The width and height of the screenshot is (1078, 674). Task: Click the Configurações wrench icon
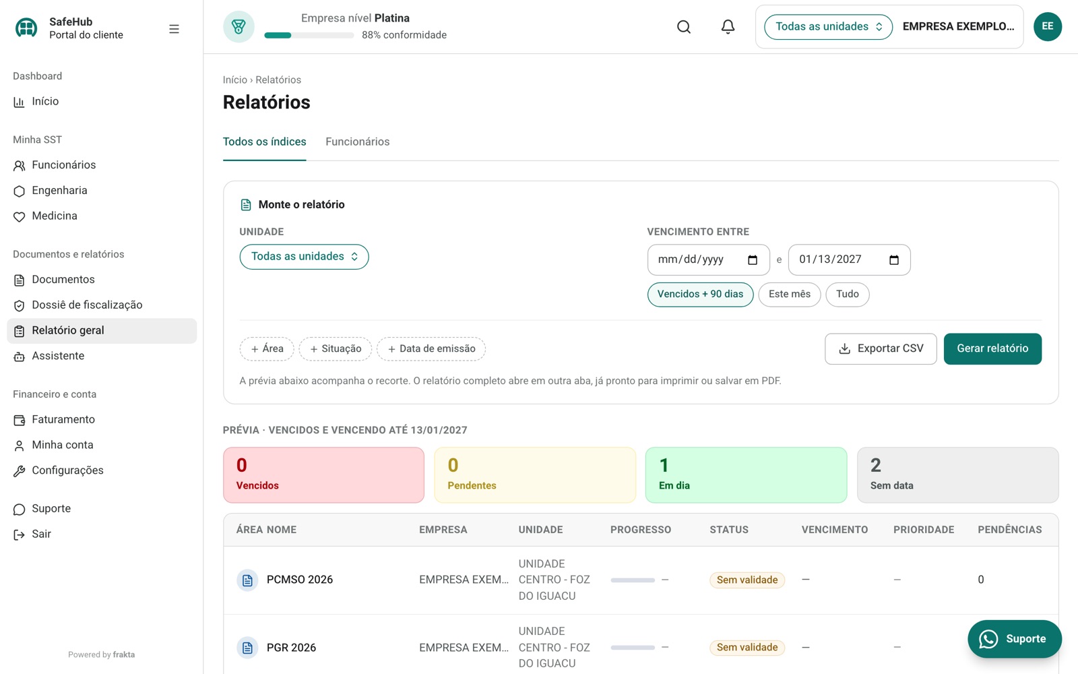pos(19,471)
